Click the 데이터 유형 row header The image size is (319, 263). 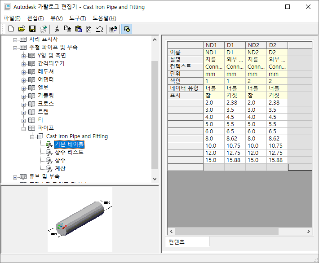(186, 88)
